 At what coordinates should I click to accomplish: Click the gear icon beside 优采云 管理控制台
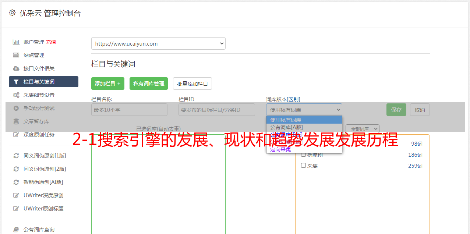[12, 13]
